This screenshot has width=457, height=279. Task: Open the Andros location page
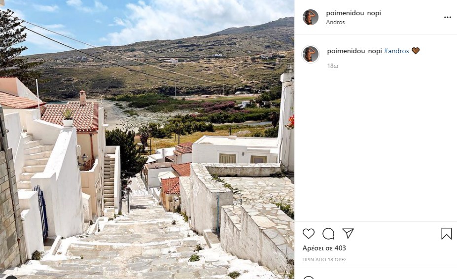[335, 22]
